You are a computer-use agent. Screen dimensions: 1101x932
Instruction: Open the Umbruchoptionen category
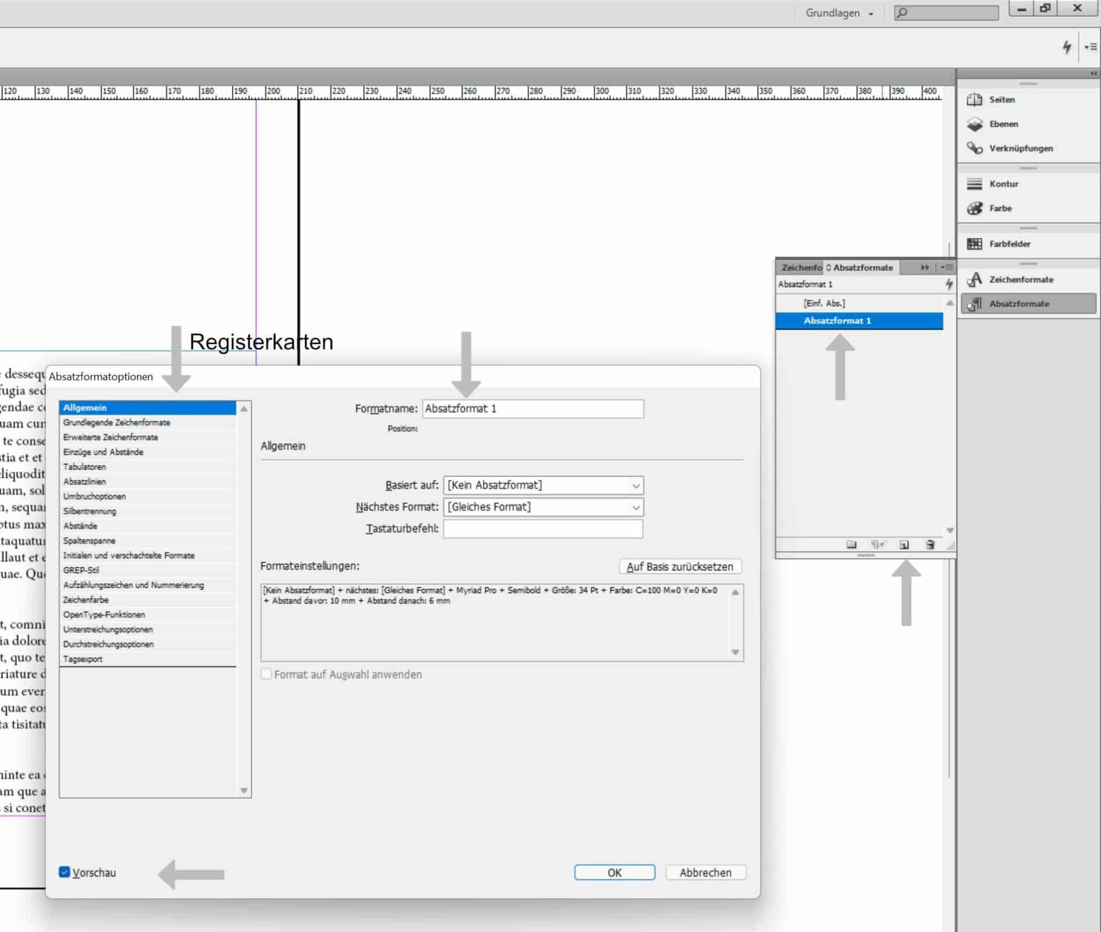pos(147,496)
